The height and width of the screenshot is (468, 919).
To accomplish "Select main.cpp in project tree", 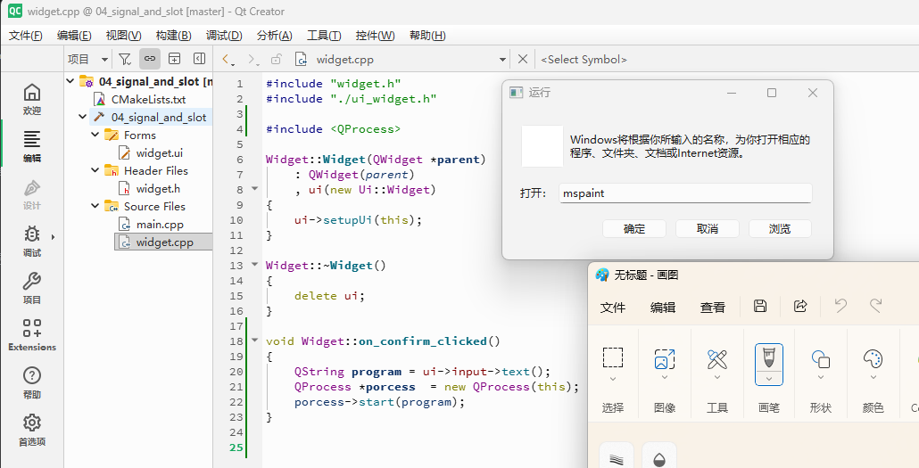I will [x=160, y=225].
